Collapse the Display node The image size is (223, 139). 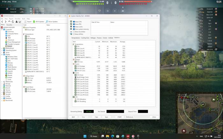pyautogui.click(x=2, y=54)
